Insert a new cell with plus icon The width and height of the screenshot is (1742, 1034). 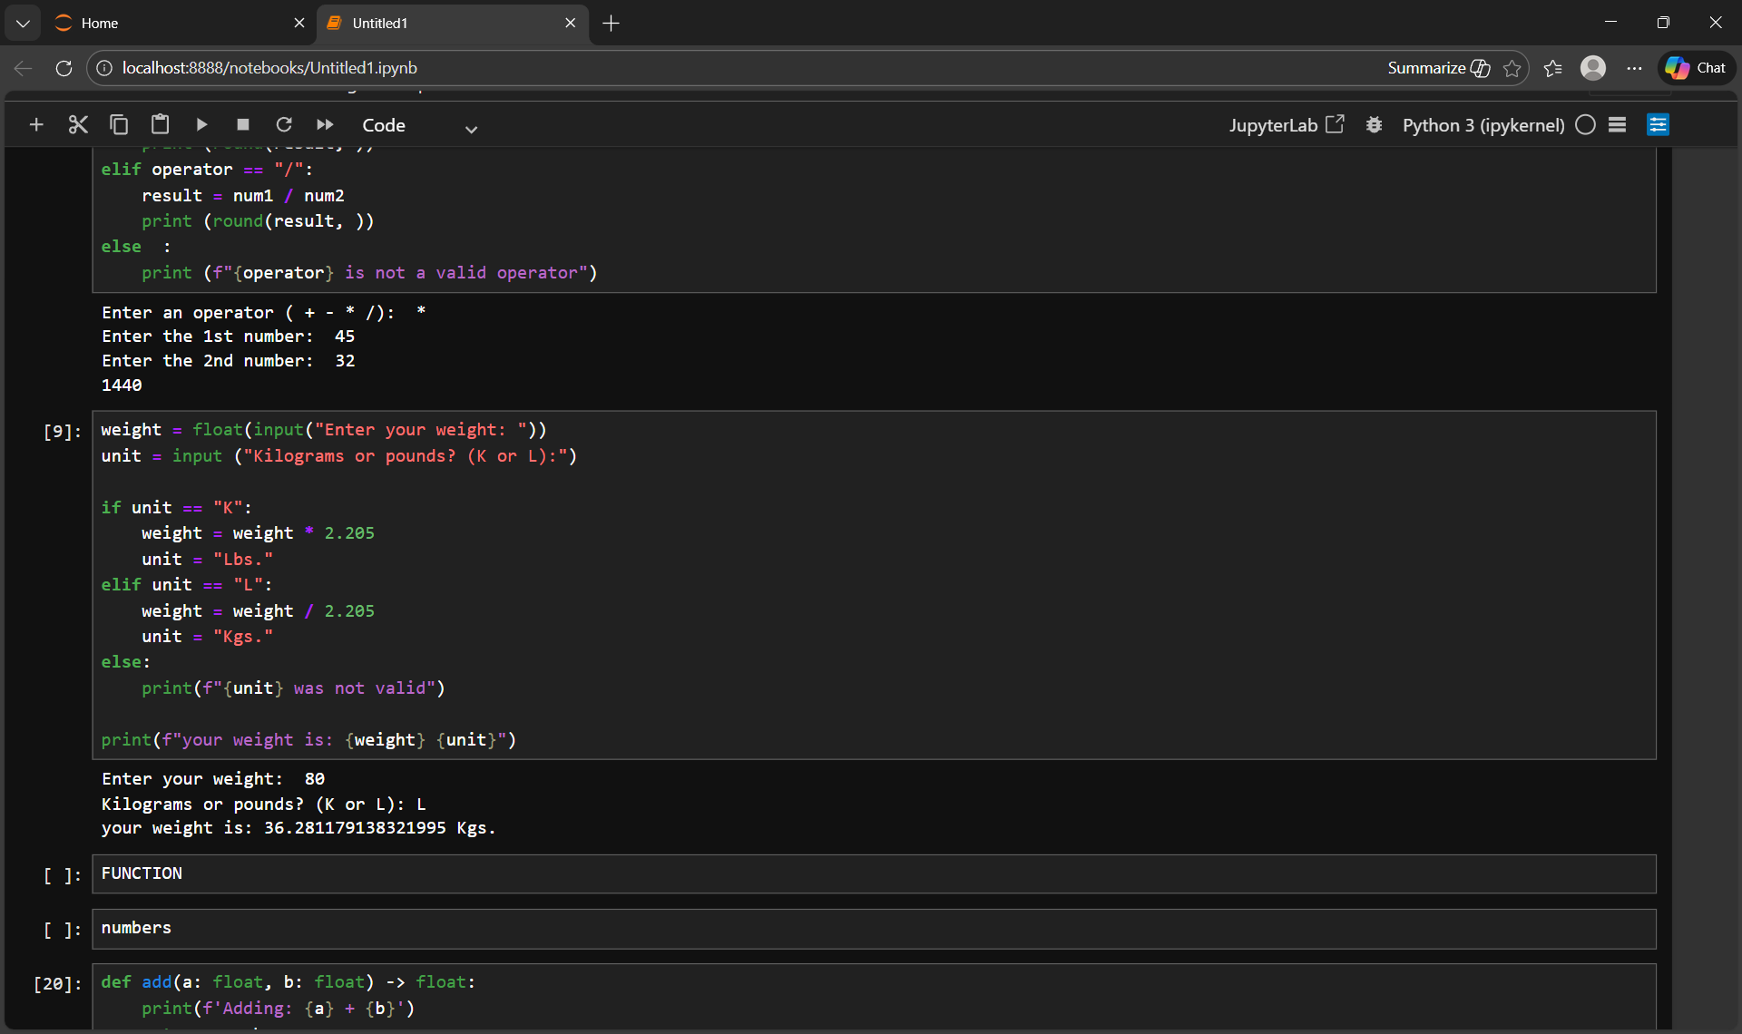coord(36,125)
